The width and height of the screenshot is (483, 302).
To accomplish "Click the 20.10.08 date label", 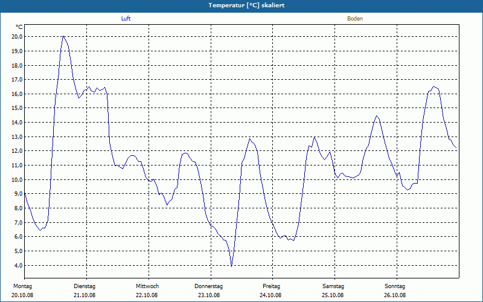I will tap(22, 295).
